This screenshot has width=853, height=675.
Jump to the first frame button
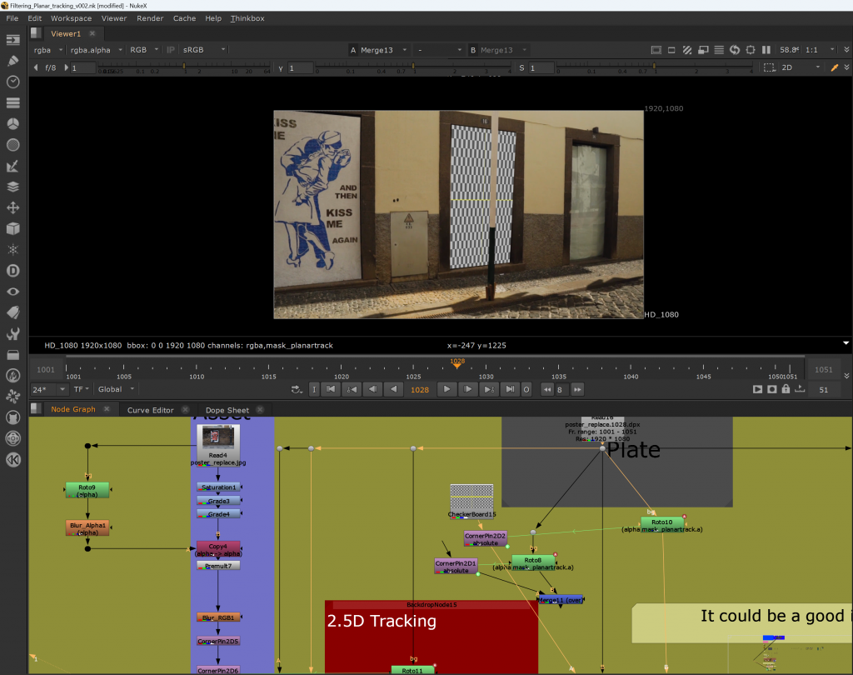331,389
